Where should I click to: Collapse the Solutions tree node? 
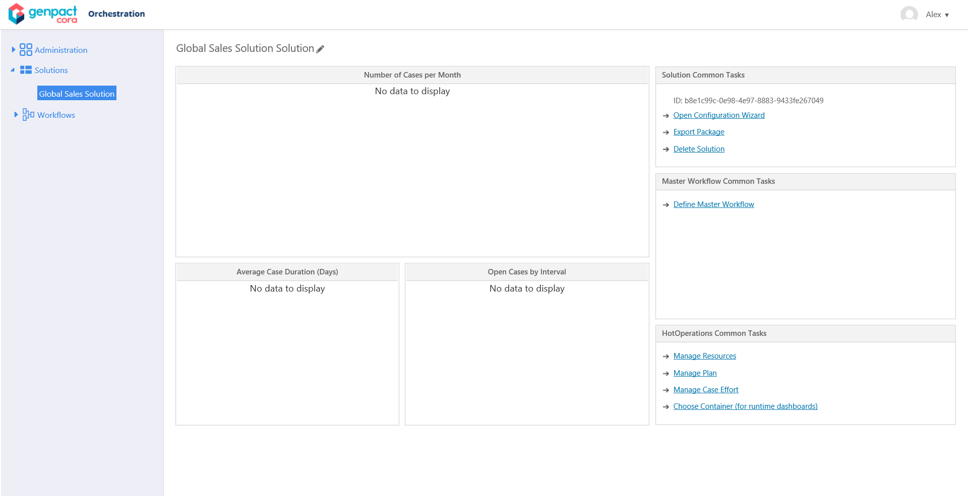13,70
